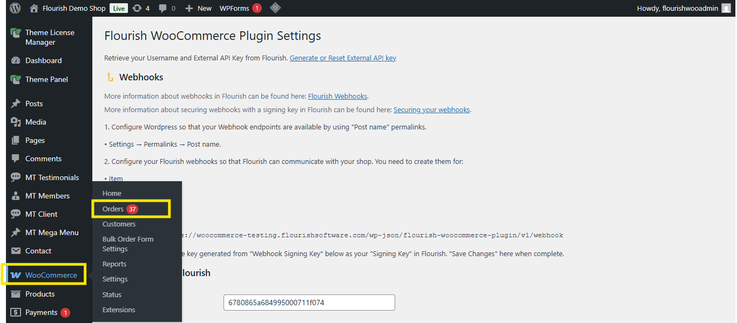The width and height of the screenshot is (737, 323).
Task: Click the field containing 6780865a684995000711f074
Action: point(309,303)
